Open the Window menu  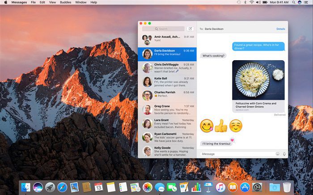(80, 2)
